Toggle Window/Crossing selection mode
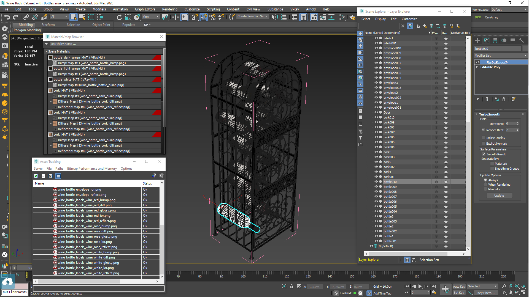Screen dimensions: 529x297 [x=100, y=17]
